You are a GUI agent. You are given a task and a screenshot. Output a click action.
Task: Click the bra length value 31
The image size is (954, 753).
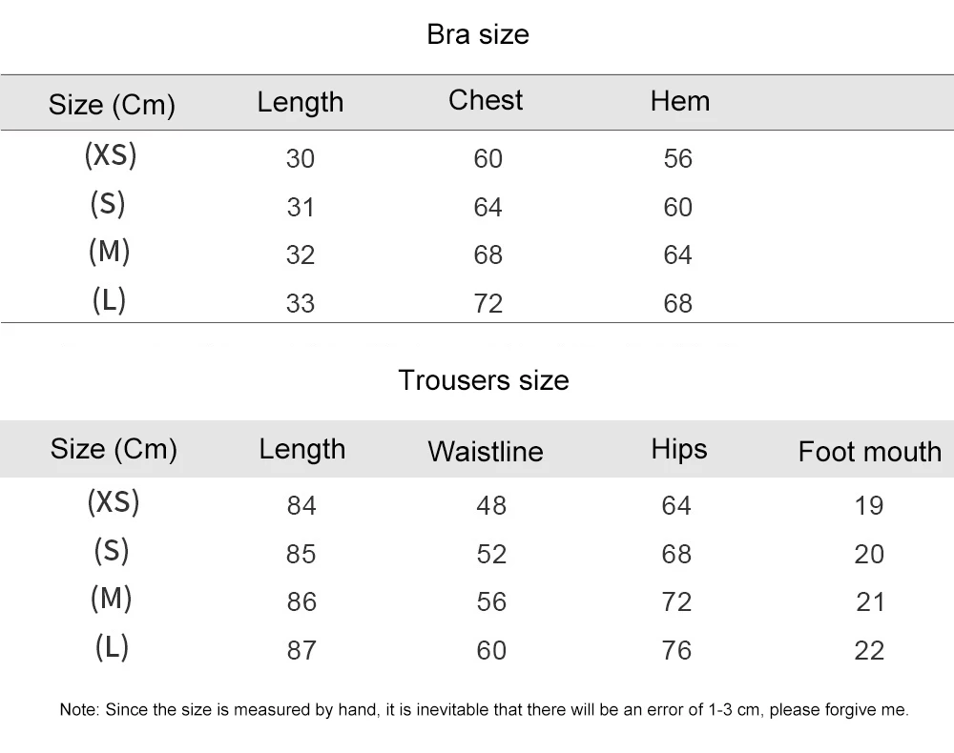click(300, 207)
